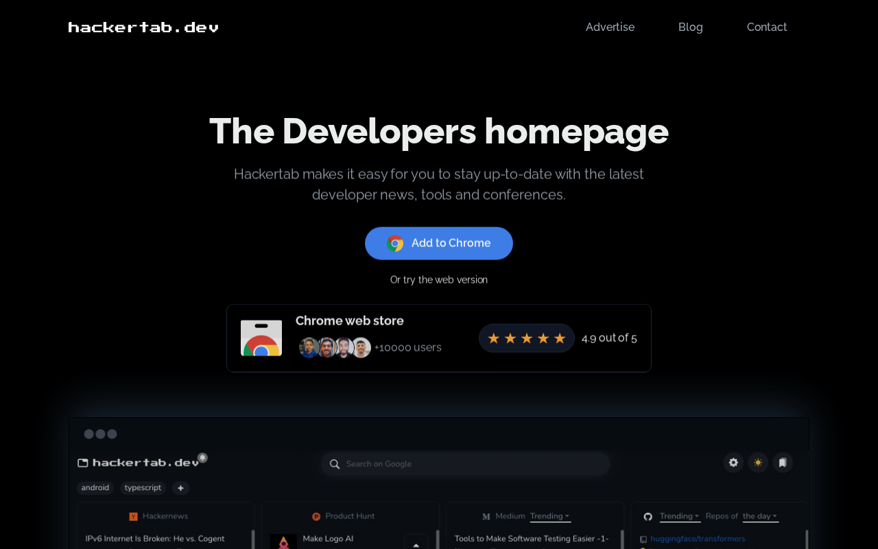Screen dimensions: 878x549
Task: Toggle the sun theme switch
Action: coord(758,463)
